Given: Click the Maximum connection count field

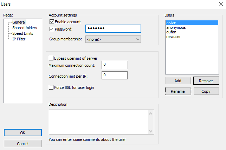Looking at the screenshot, I should click(115, 65).
